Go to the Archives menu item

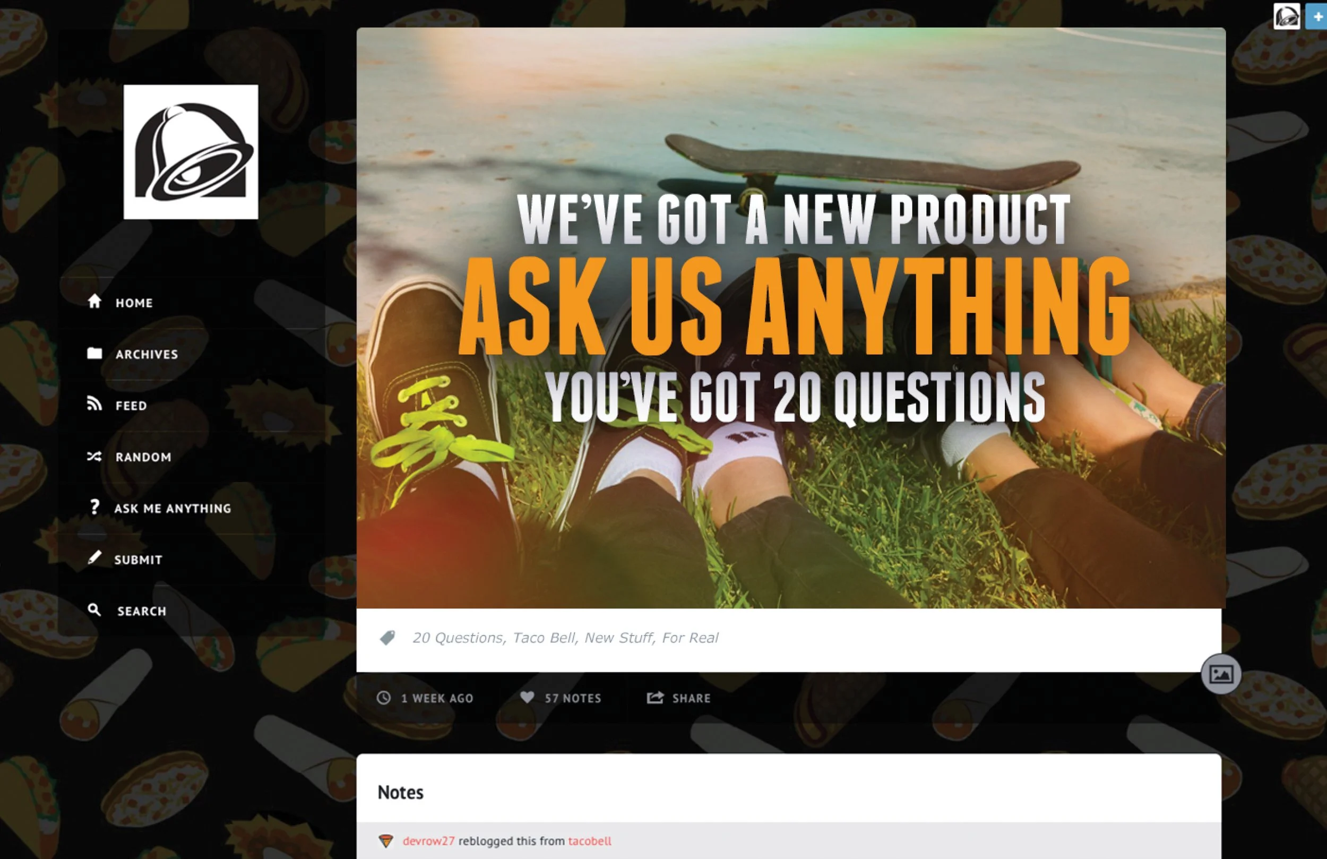pos(147,354)
